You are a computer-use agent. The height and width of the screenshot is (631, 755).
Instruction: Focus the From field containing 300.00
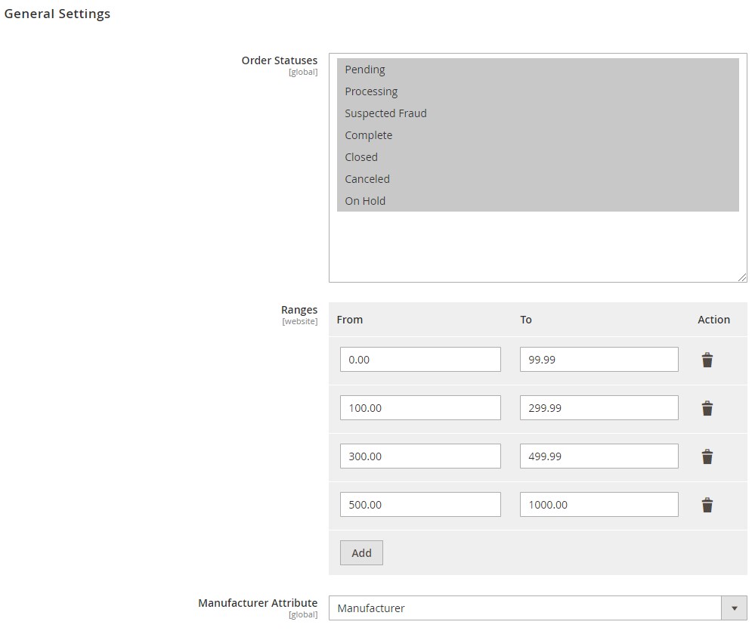point(420,456)
